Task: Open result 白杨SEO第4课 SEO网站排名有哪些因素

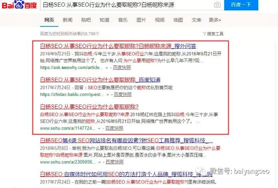Action: [x=126, y=140]
